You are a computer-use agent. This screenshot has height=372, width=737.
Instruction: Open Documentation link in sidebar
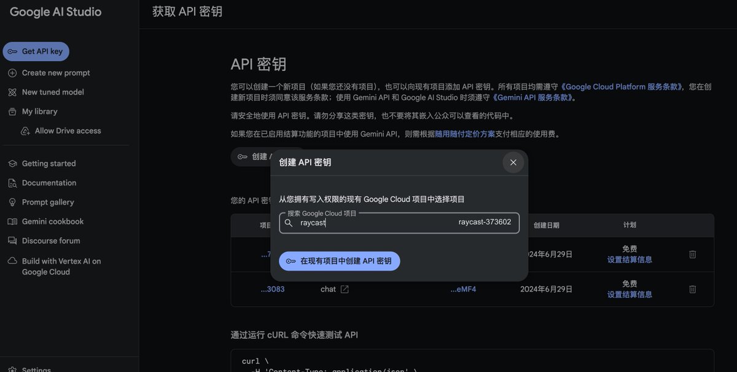49,183
